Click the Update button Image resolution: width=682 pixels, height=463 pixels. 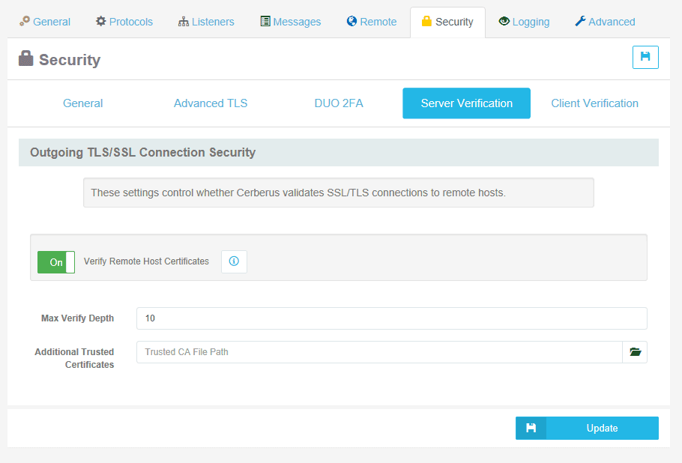coord(601,428)
